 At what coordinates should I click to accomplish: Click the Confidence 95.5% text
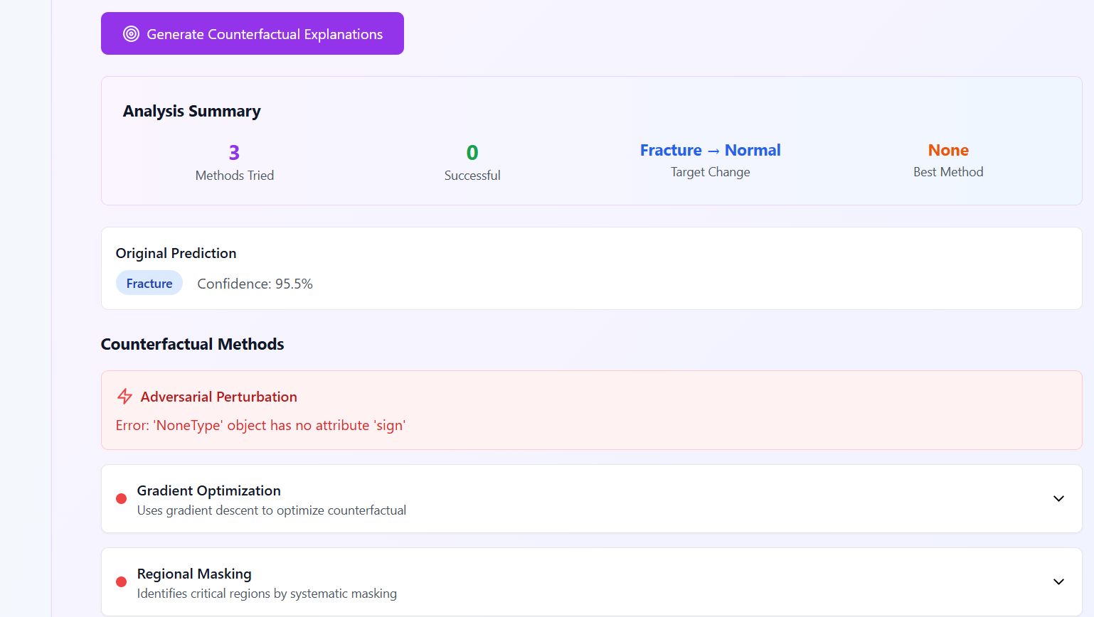(x=255, y=284)
